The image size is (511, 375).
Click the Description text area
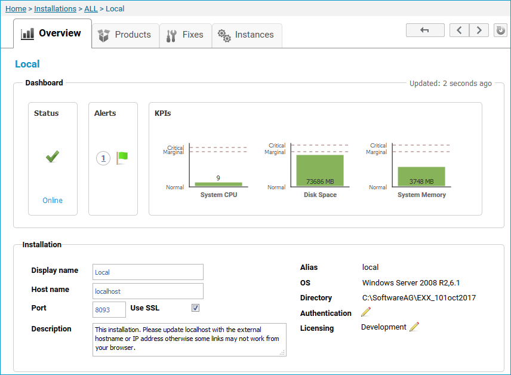[x=189, y=339]
